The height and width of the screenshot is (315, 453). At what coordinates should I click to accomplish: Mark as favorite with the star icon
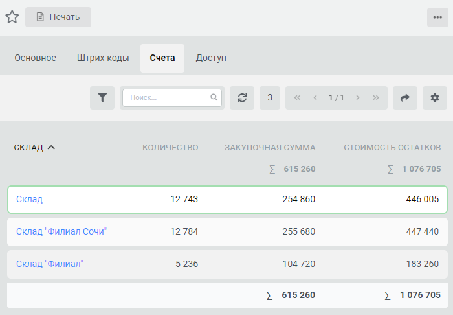click(12, 17)
